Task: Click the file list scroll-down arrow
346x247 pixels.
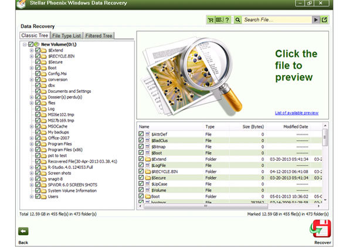Action: coord(325,200)
